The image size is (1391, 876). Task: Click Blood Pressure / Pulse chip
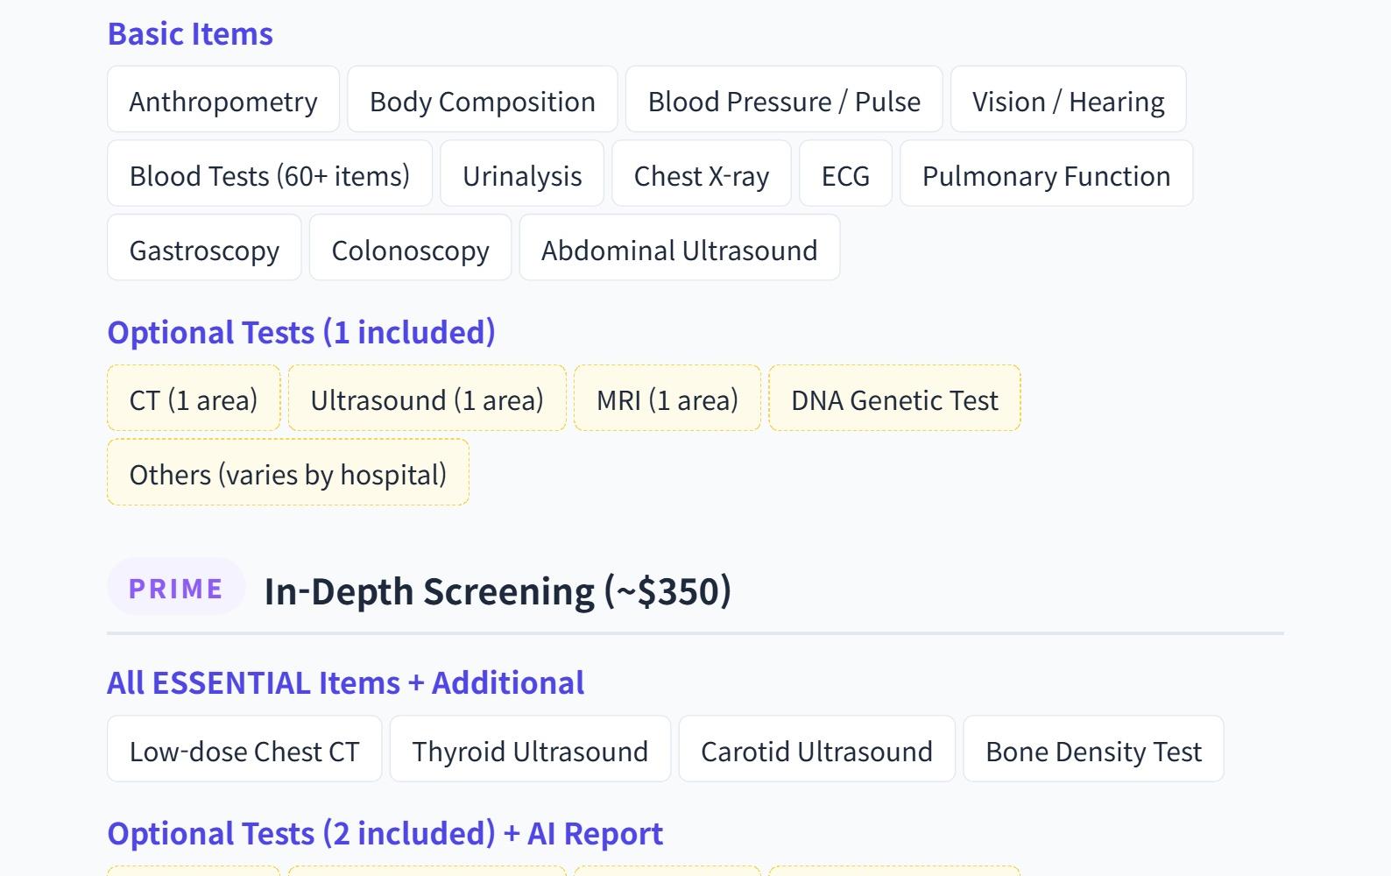tap(784, 100)
